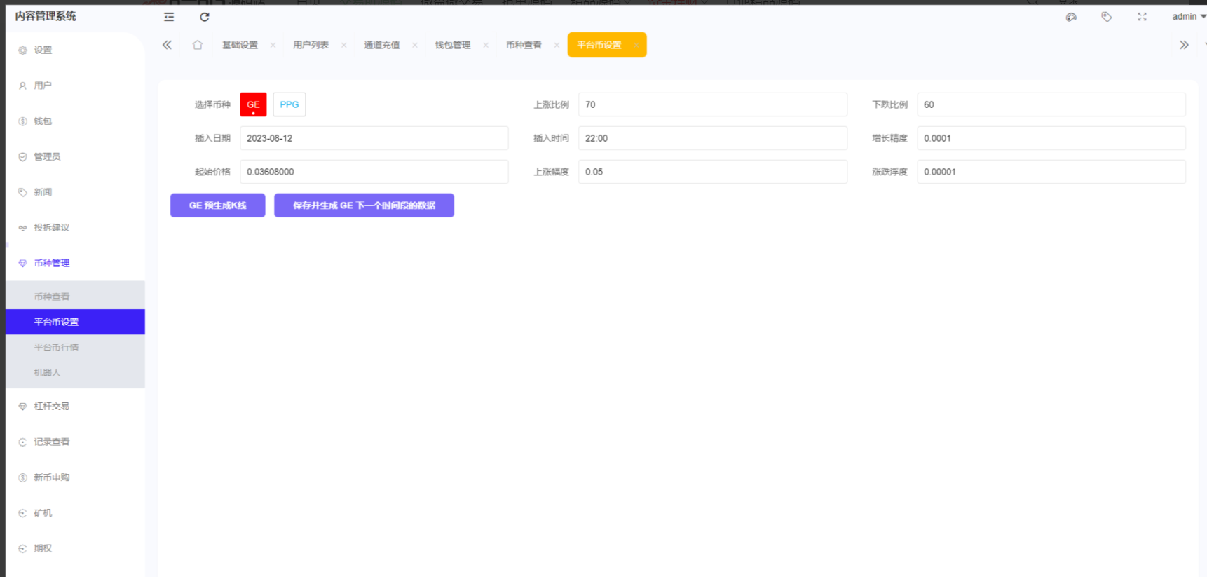Screen dimensions: 1207x577
Task: Expand 钱包 sidebar menu
Action: pos(75,121)
